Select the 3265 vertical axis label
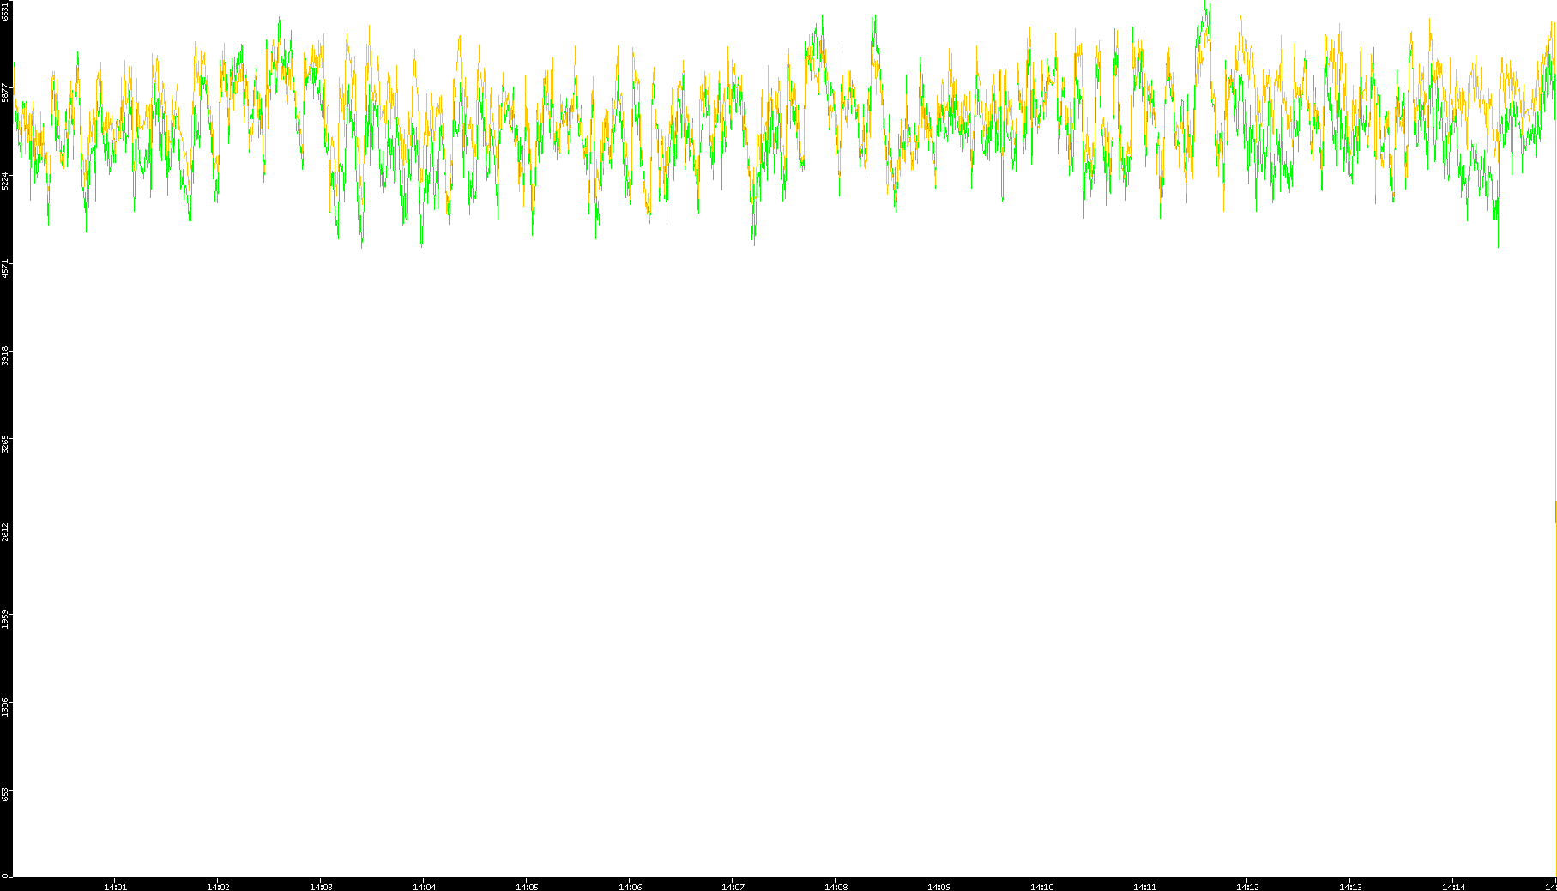This screenshot has width=1557, height=891. (6, 443)
